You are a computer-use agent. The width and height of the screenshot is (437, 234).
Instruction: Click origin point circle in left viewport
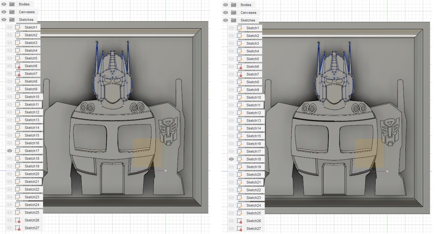(165, 171)
